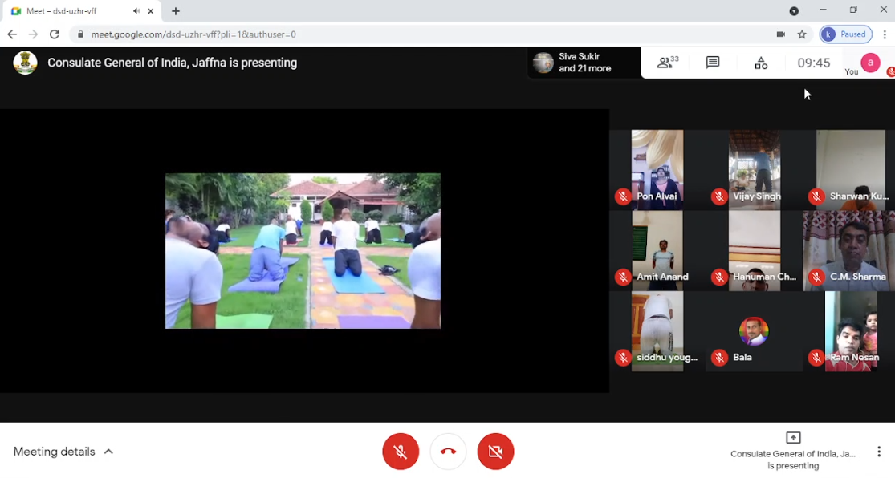Click 'Siva Sukir and 21 more' tile
This screenshot has width=895, height=478.
click(584, 63)
